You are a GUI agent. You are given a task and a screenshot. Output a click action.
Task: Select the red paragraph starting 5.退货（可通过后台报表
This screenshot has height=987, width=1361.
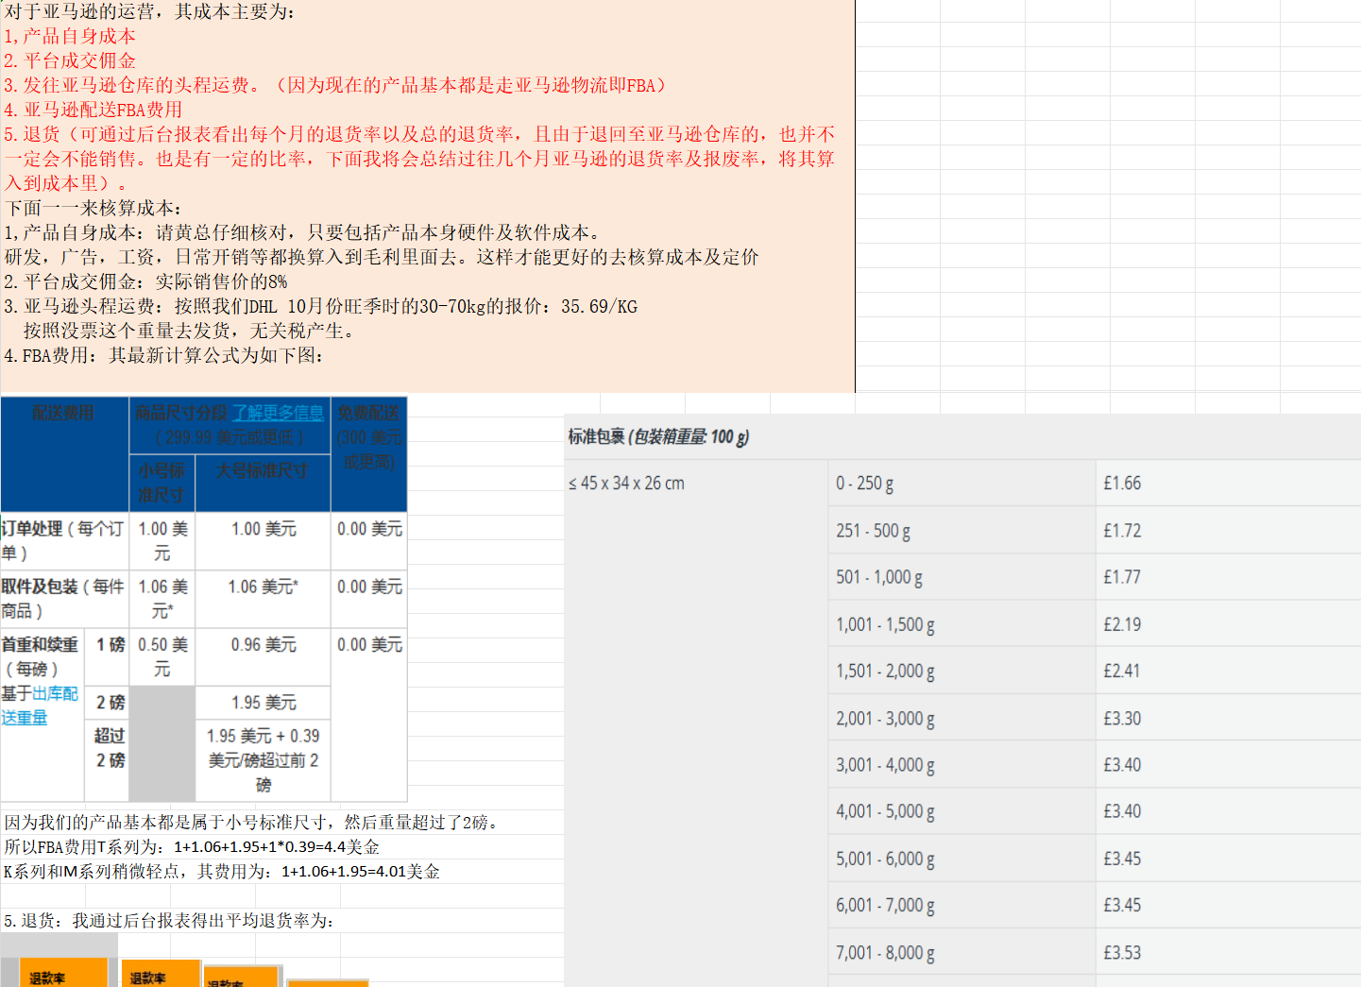click(x=419, y=159)
